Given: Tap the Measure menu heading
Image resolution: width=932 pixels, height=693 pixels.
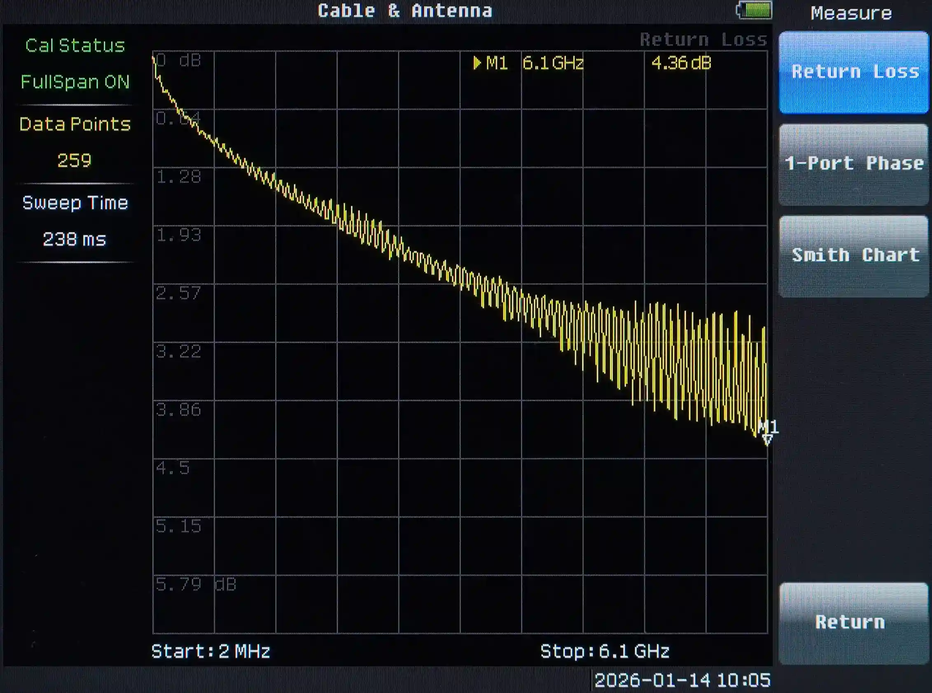Looking at the screenshot, I should [x=851, y=13].
